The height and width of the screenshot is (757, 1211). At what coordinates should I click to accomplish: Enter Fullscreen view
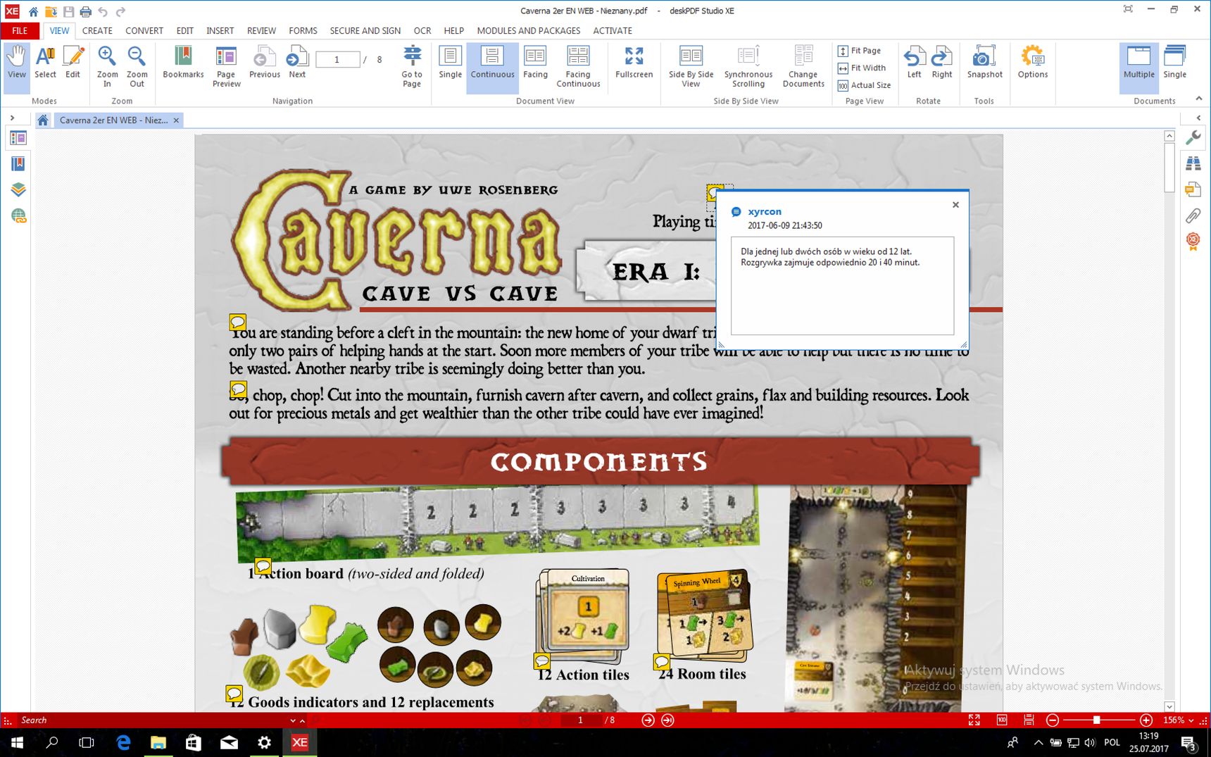click(634, 63)
